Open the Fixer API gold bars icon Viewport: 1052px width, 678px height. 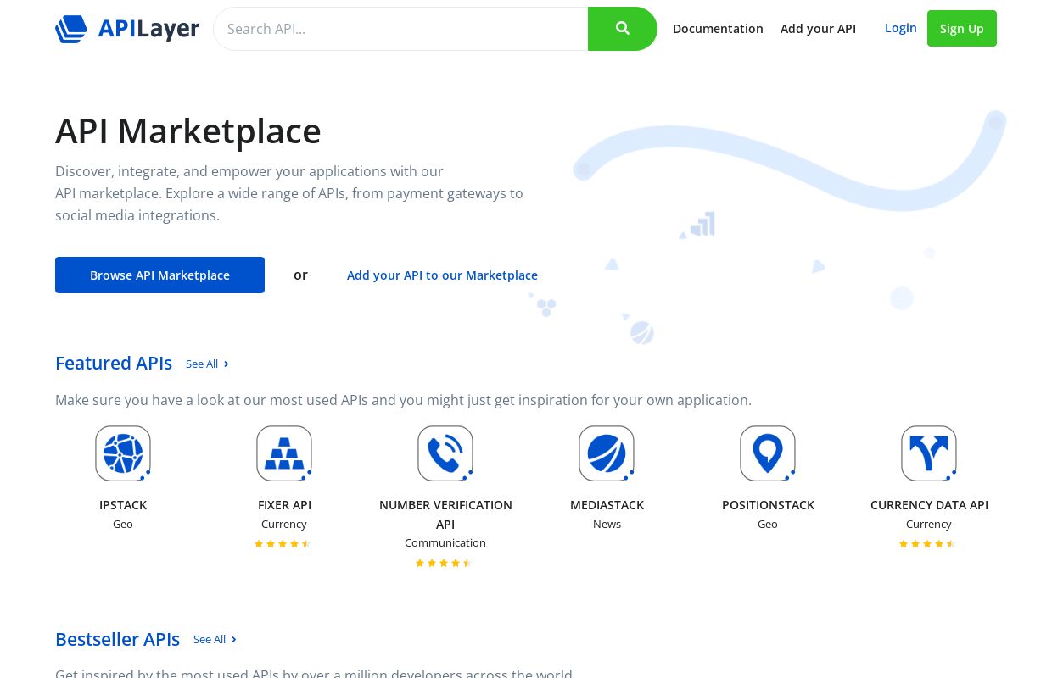coord(284,453)
